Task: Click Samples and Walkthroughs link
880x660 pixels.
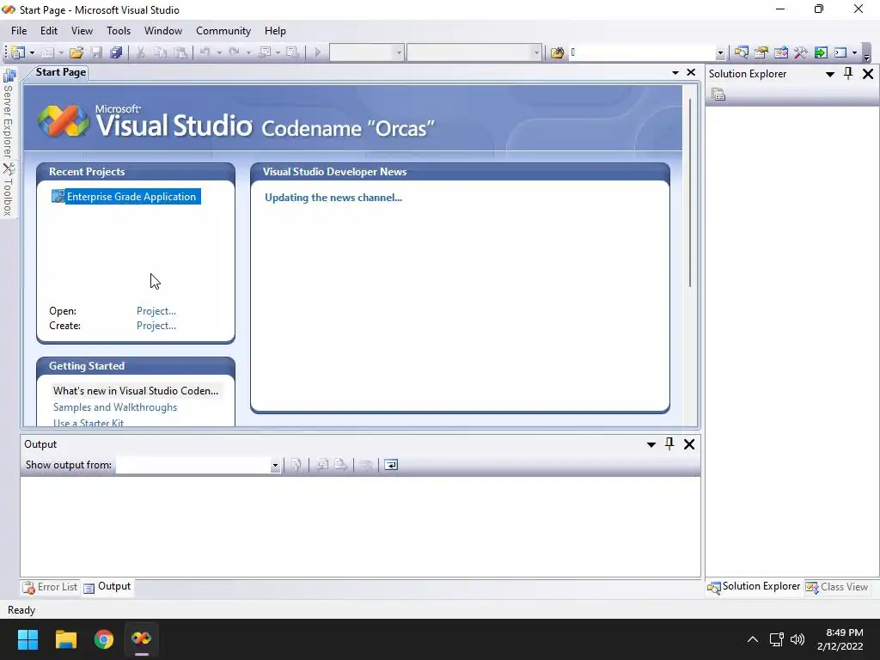Action: [x=115, y=407]
